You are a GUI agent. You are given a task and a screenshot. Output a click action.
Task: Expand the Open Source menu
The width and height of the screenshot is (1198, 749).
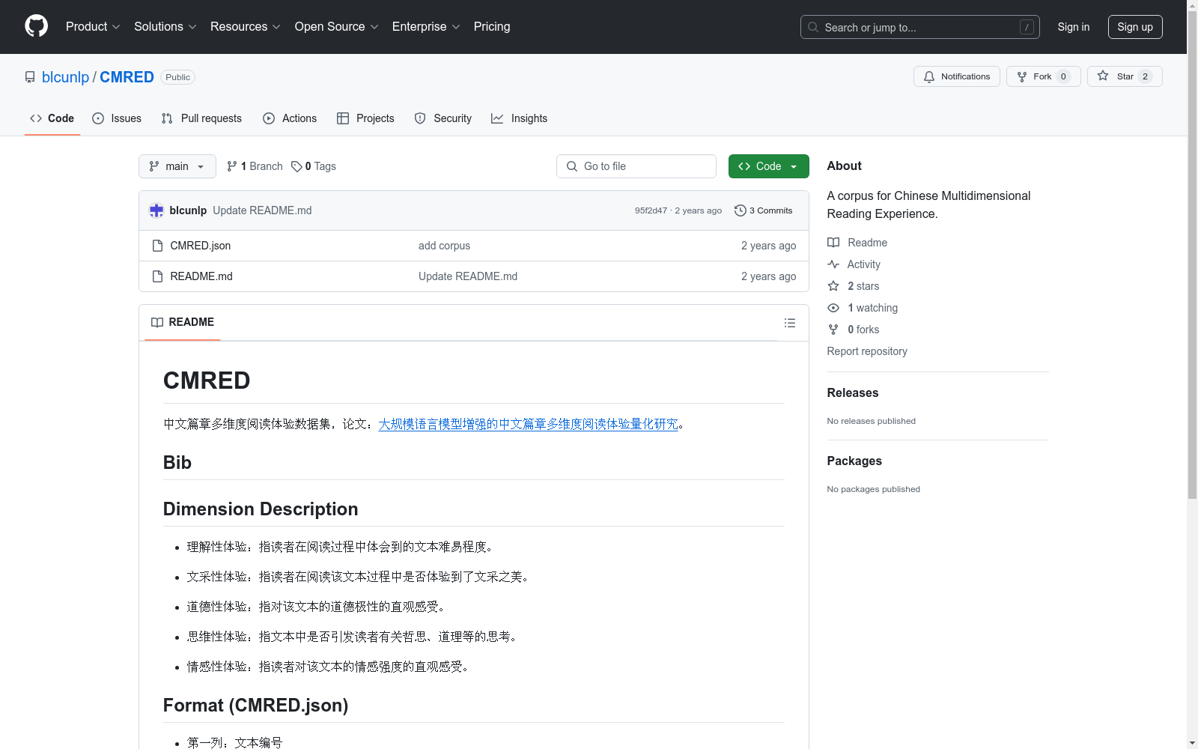337,26
